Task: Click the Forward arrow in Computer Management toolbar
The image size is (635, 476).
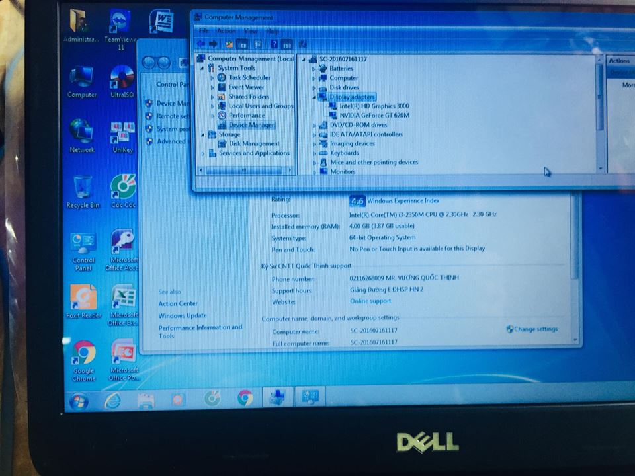Action: coord(214,44)
